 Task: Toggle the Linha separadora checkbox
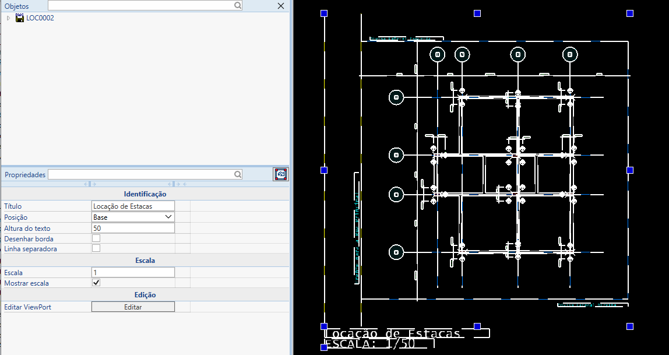[x=96, y=248]
